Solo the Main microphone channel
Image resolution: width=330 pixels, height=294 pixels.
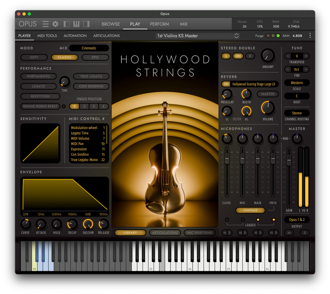pyautogui.click(x=261, y=233)
